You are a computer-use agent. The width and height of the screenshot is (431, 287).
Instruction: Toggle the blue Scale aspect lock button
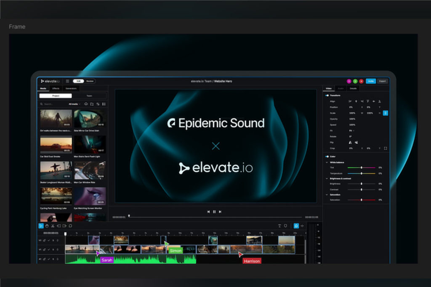coord(386,113)
